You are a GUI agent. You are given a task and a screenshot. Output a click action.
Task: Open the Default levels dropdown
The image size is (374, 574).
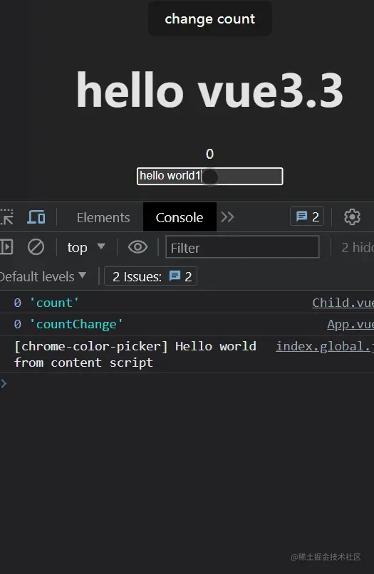(x=43, y=276)
